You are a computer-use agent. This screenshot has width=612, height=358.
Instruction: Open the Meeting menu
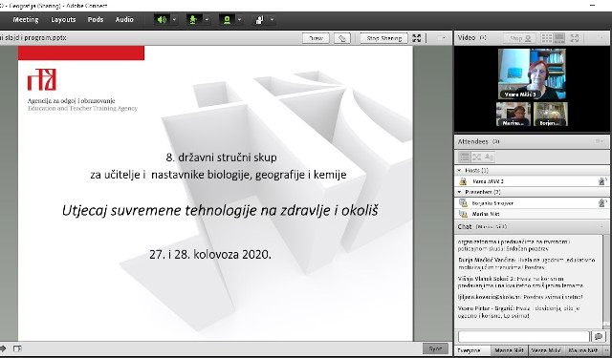tap(26, 19)
